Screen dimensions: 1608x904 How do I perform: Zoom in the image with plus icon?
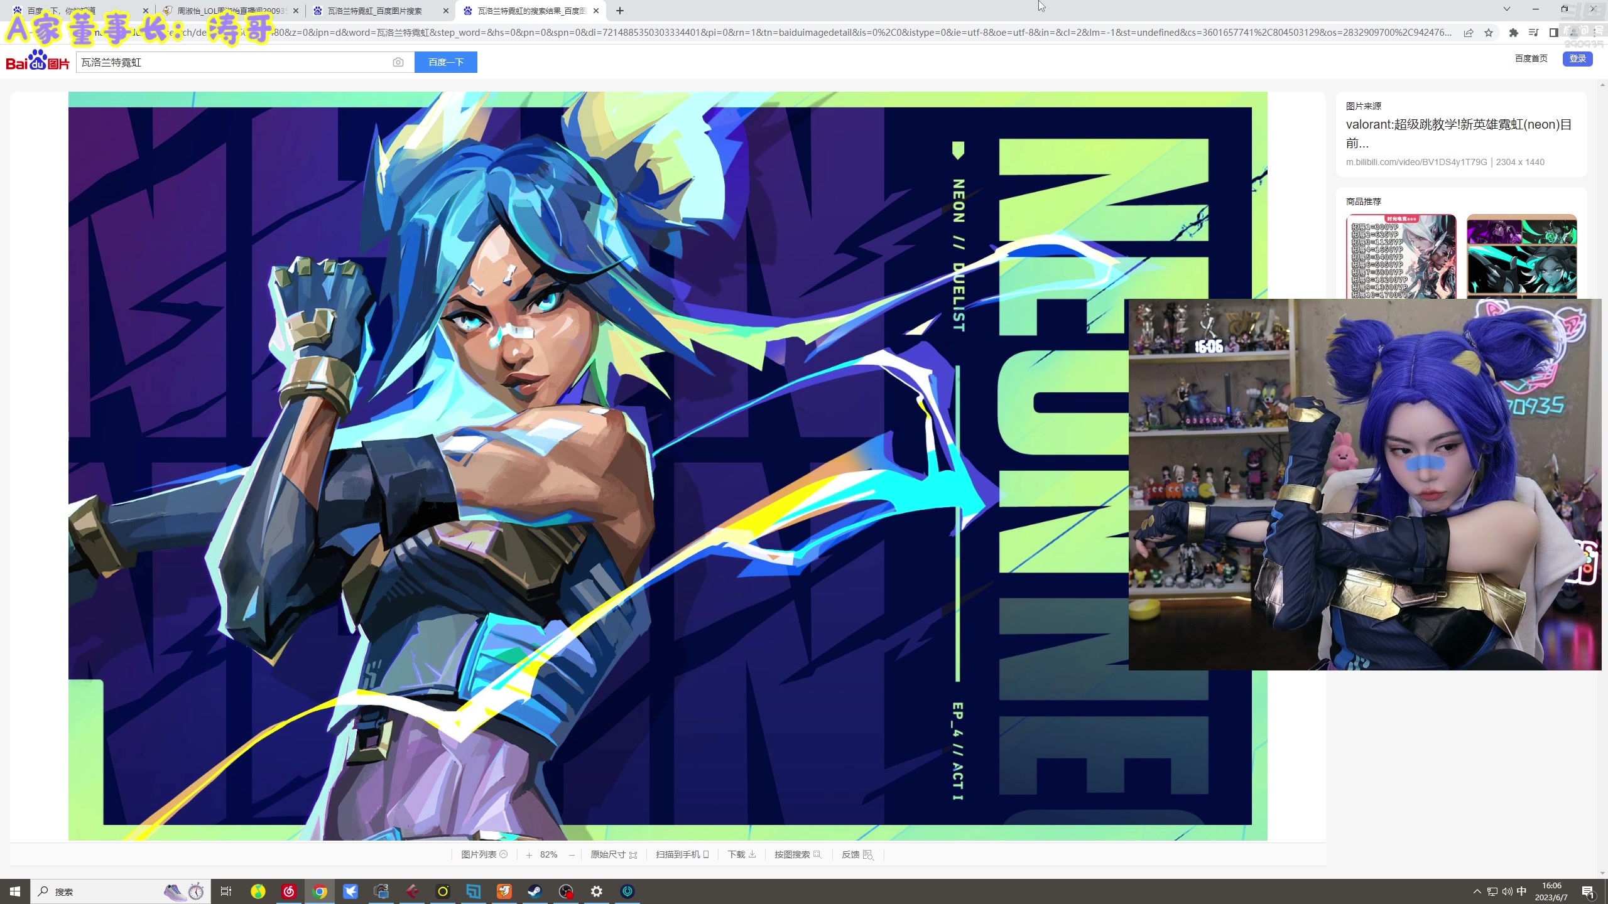coord(529,855)
